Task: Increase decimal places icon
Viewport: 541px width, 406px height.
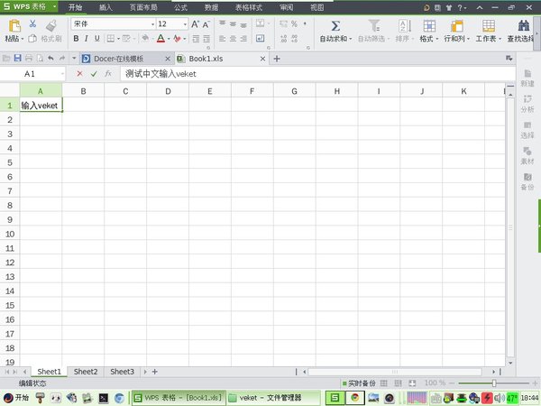Action: (284, 38)
